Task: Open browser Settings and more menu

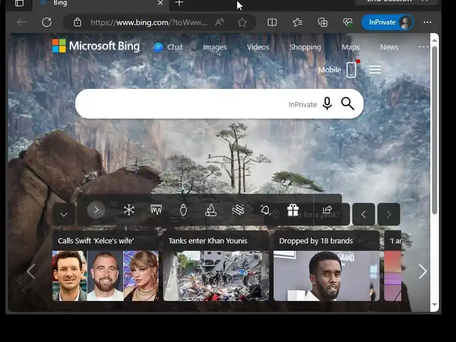Action: pyautogui.click(x=427, y=22)
